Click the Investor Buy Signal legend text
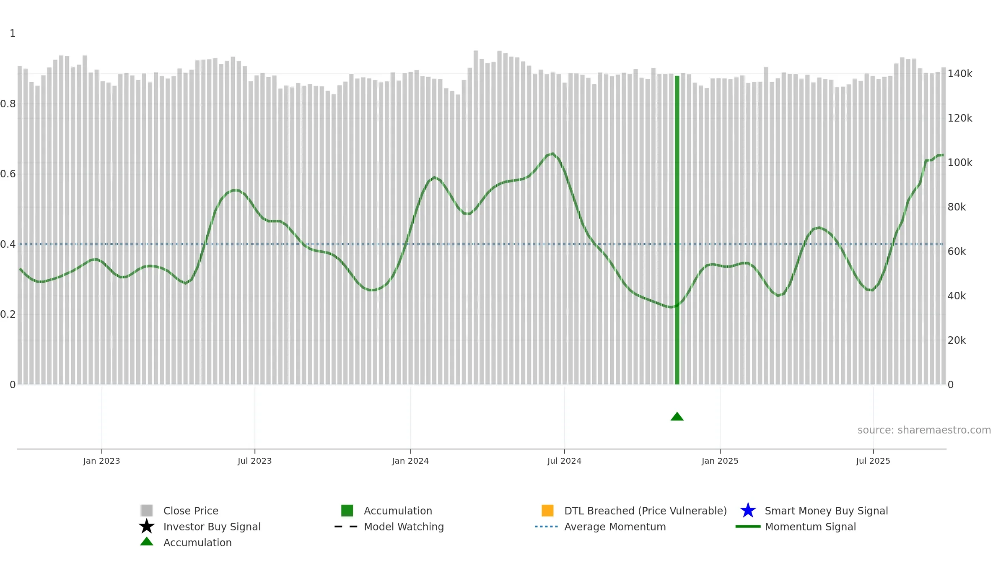 point(212,527)
